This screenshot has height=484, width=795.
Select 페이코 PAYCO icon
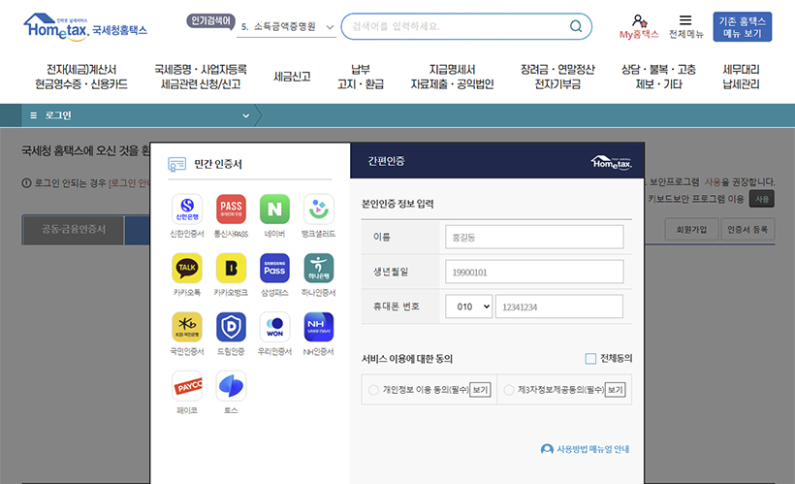pos(187,386)
